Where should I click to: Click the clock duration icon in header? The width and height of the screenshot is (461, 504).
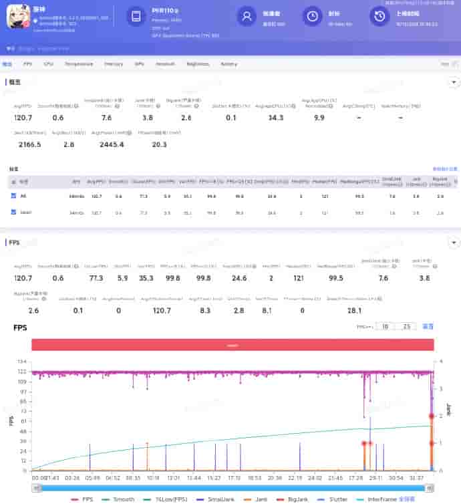(312, 17)
